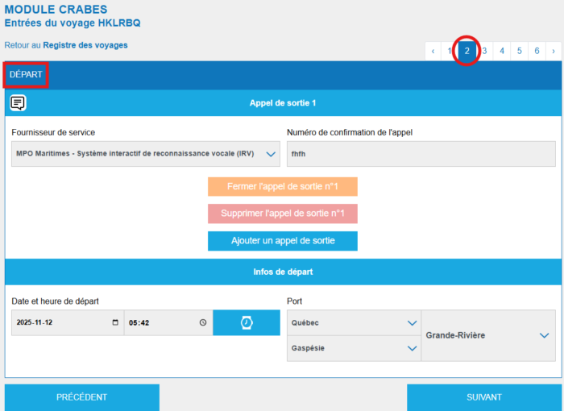The image size is (564, 411).
Task: Select page 1 in pagination
Action: click(450, 51)
